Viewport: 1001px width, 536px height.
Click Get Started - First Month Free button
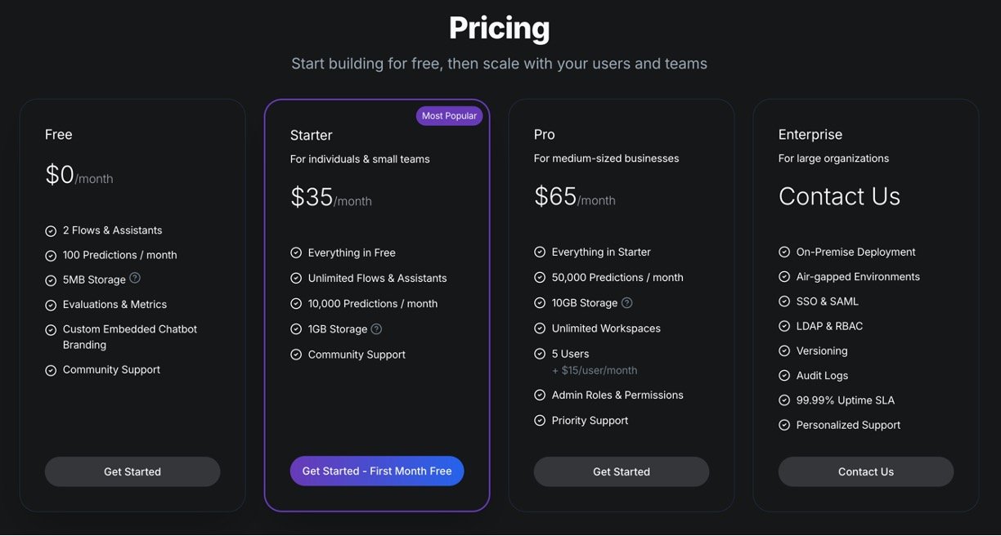377,471
